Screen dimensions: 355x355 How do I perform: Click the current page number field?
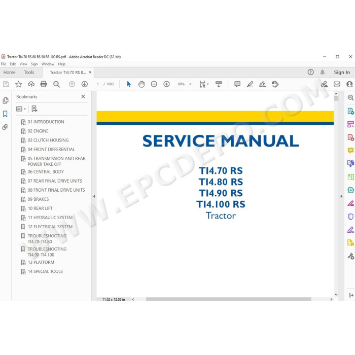click(x=98, y=84)
